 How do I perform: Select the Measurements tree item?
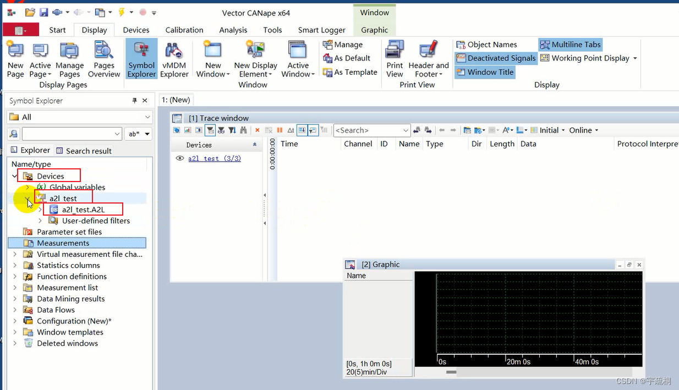77,243
